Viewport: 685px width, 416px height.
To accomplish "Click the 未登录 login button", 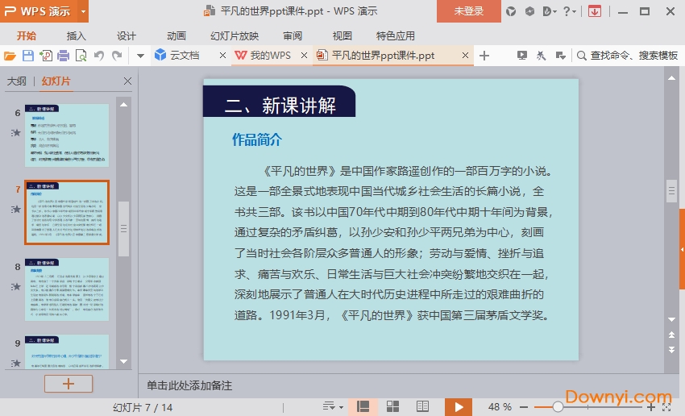I will tap(468, 11).
